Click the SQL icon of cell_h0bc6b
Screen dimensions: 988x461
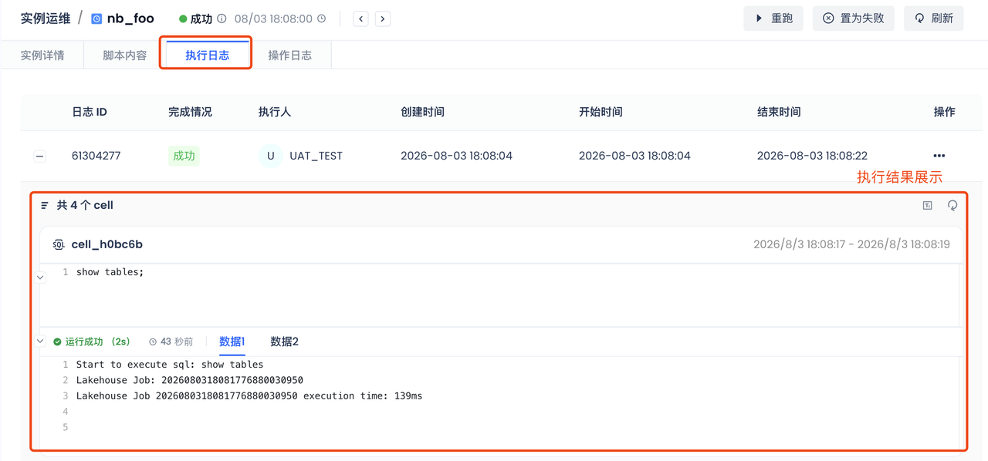tap(59, 244)
